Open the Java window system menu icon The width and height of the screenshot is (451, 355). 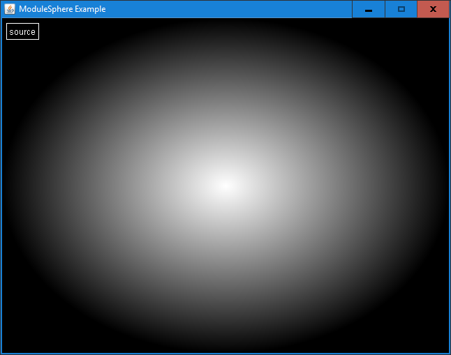[x=10, y=9]
